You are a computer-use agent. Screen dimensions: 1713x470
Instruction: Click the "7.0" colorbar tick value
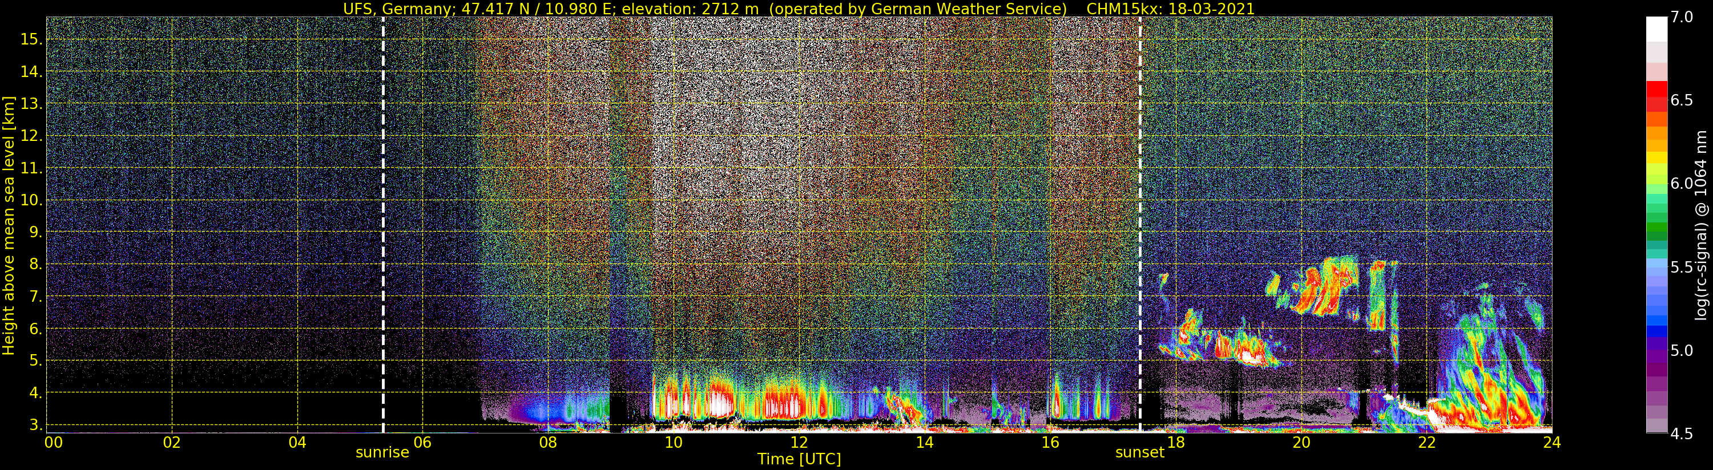(1682, 17)
